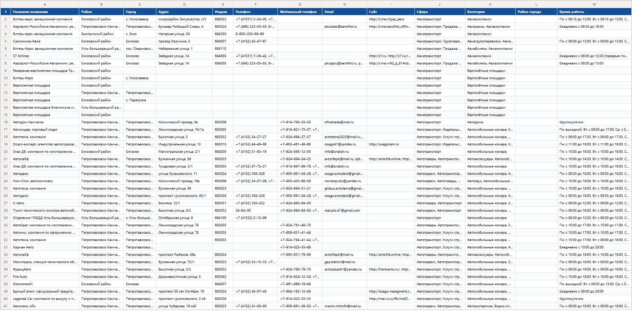Select postal index cell '683042'
Image resolution: width=632 pixels, height=316 pixels.
223,277
